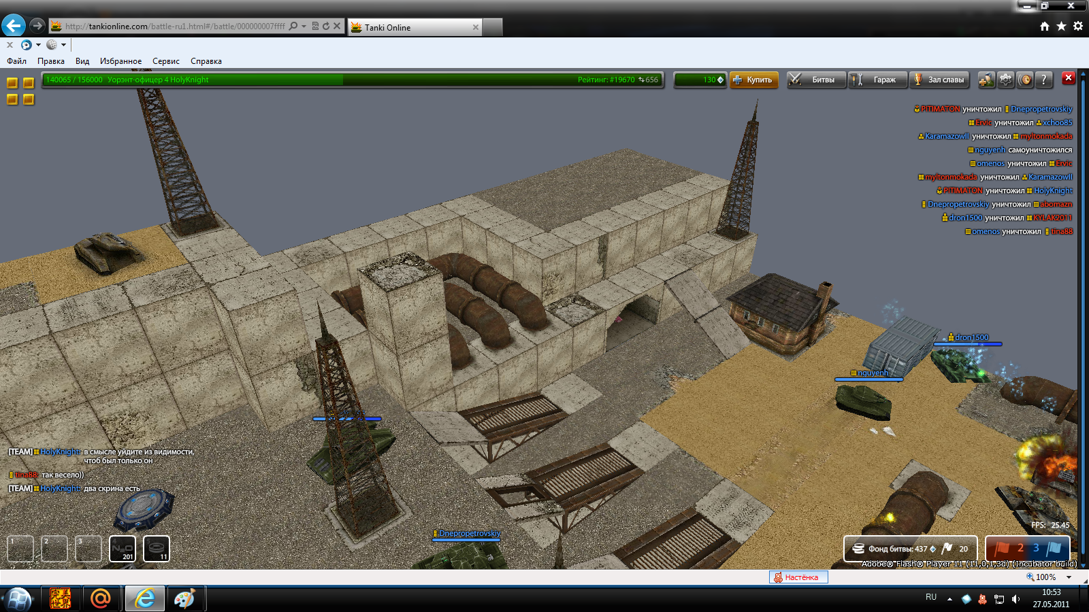Open the browser Home page icon

1045,26
